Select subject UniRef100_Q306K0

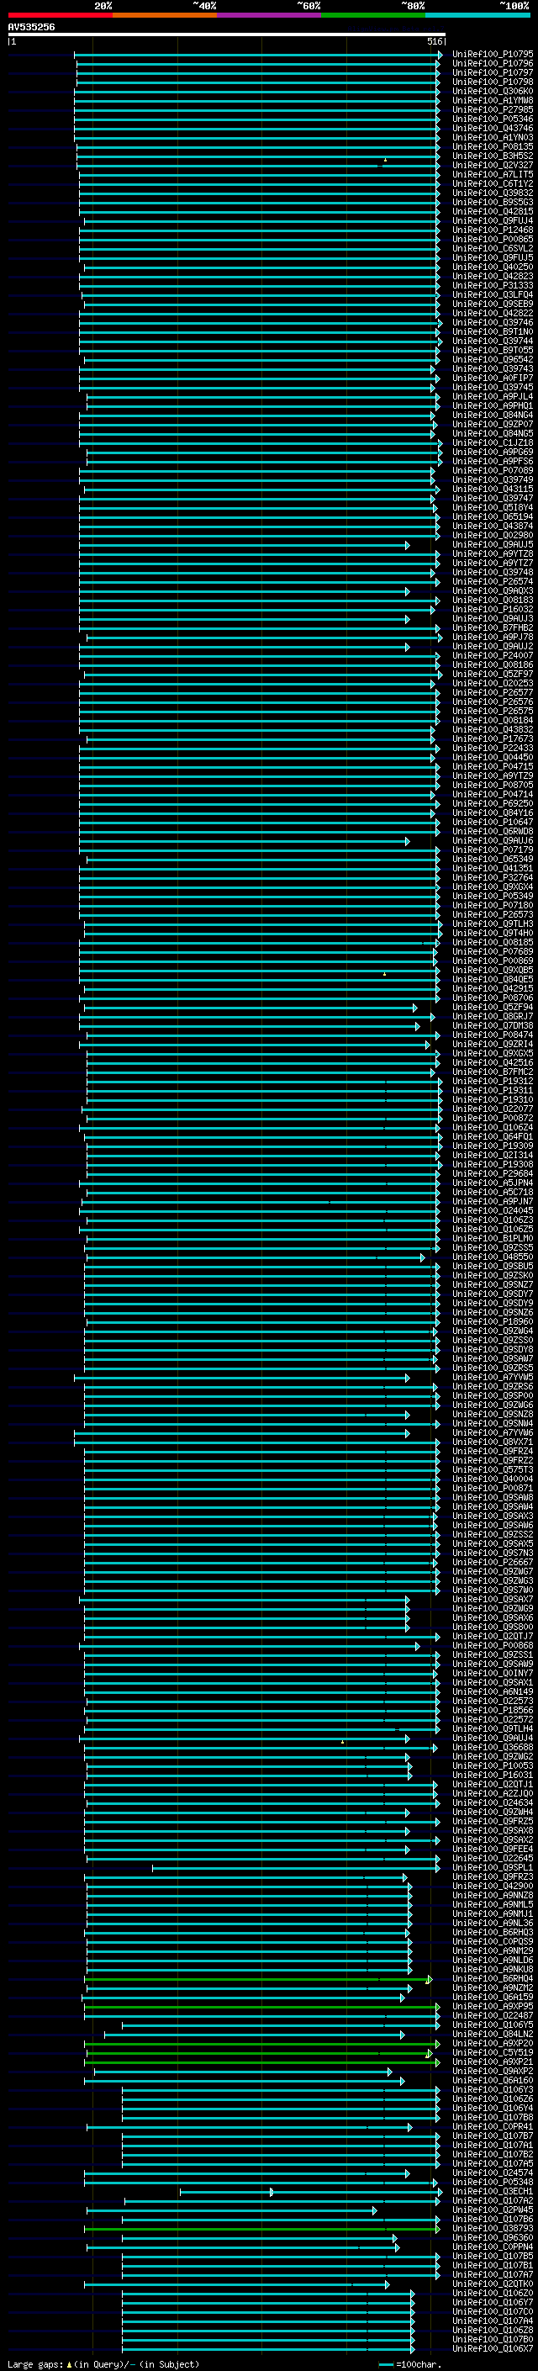[493, 91]
